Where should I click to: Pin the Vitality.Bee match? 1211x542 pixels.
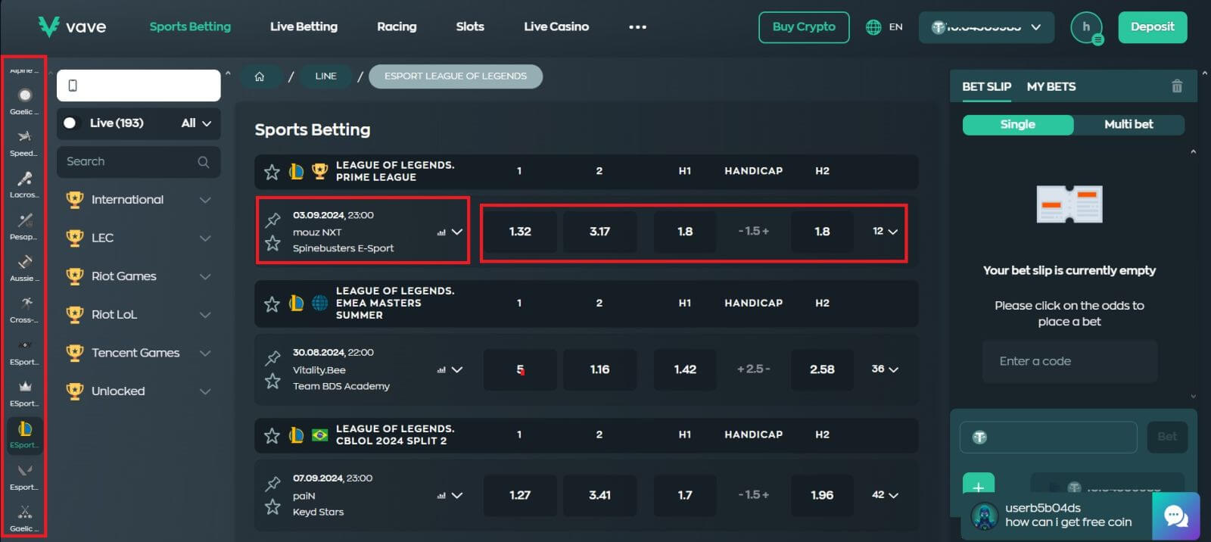(272, 358)
